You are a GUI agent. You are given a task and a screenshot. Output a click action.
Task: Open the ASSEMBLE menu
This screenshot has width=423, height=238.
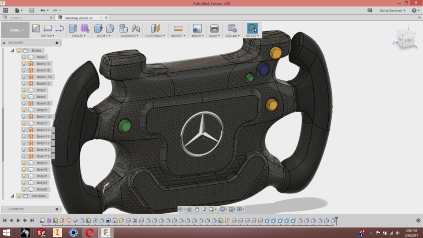pyautogui.click(x=130, y=36)
